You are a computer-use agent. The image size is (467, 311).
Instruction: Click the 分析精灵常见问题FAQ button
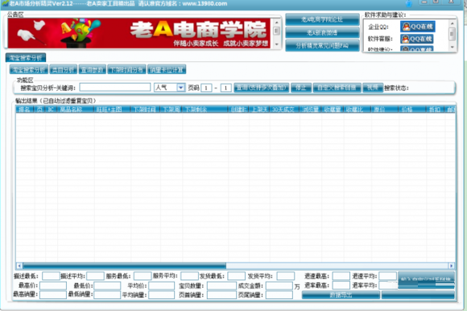point(322,46)
